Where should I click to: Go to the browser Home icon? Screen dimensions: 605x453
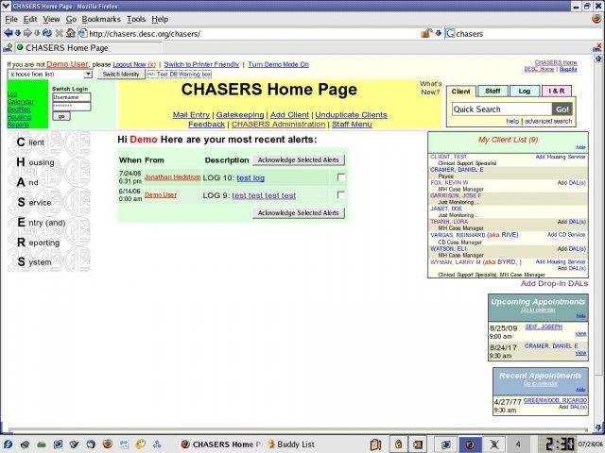coord(71,34)
